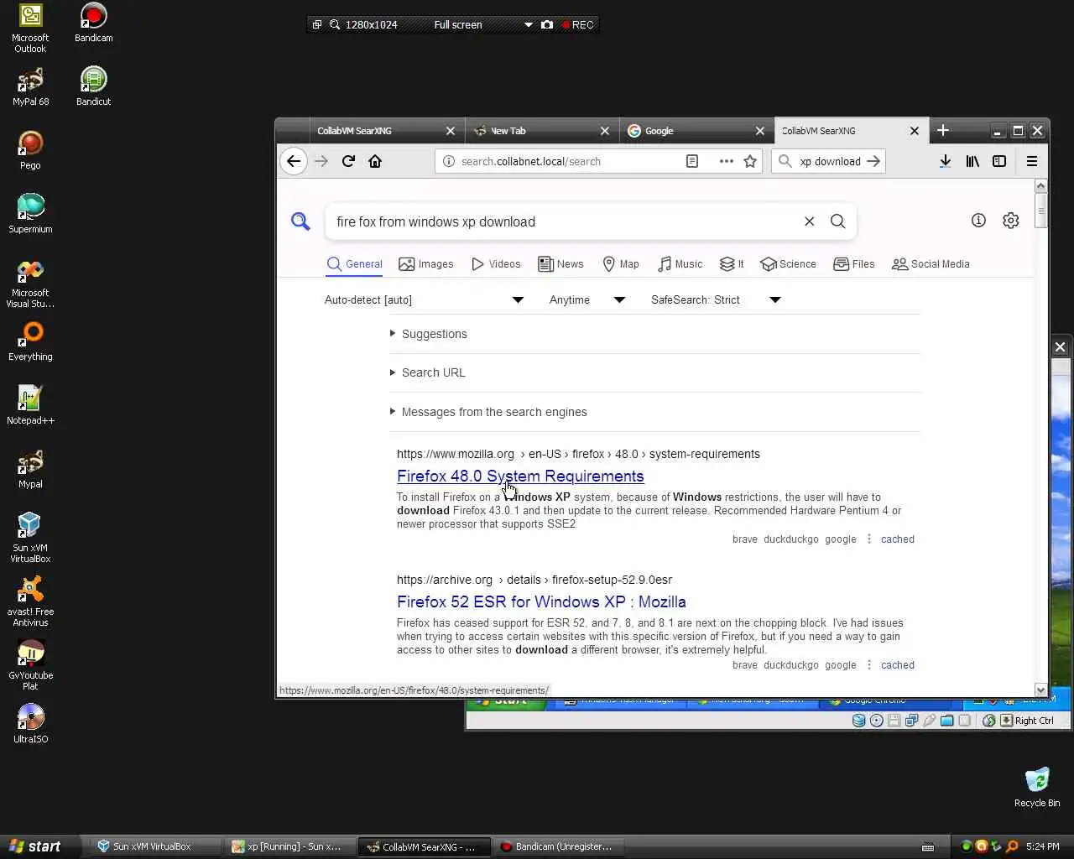The image size is (1074, 859).
Task: Select the Map search category
Action: coord(621,264)
